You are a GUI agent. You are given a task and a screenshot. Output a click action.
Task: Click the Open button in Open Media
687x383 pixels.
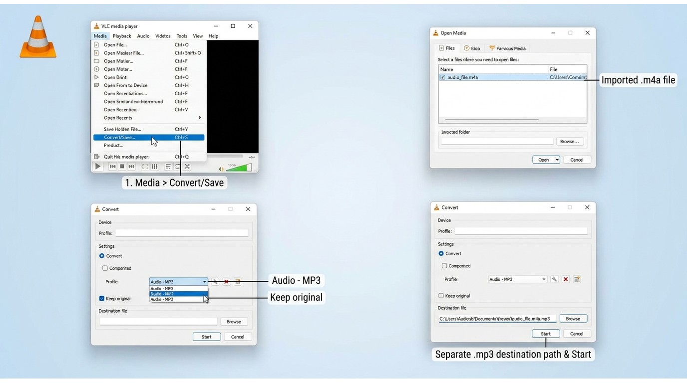click(x=543, y=160)
